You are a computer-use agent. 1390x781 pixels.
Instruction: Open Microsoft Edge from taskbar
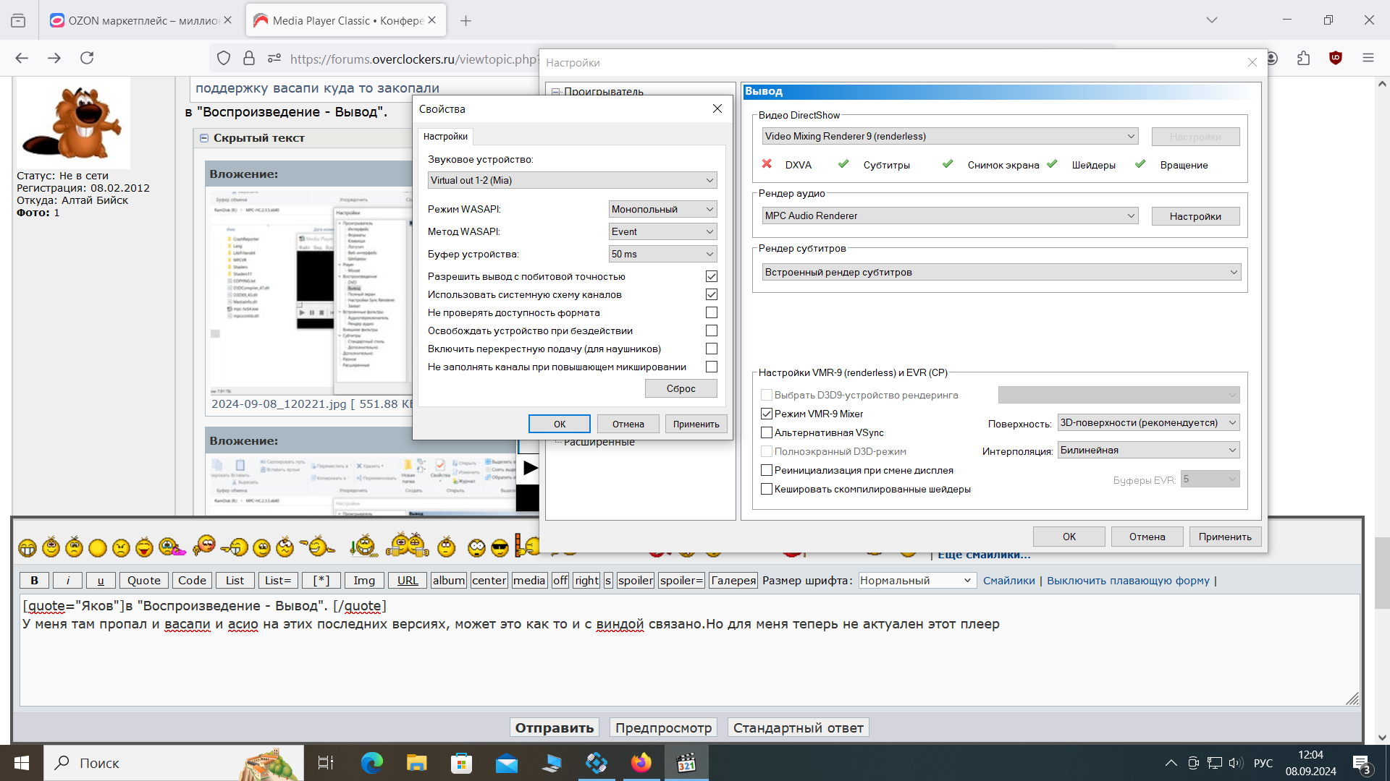pyautogui.click(x=371, y=763)
